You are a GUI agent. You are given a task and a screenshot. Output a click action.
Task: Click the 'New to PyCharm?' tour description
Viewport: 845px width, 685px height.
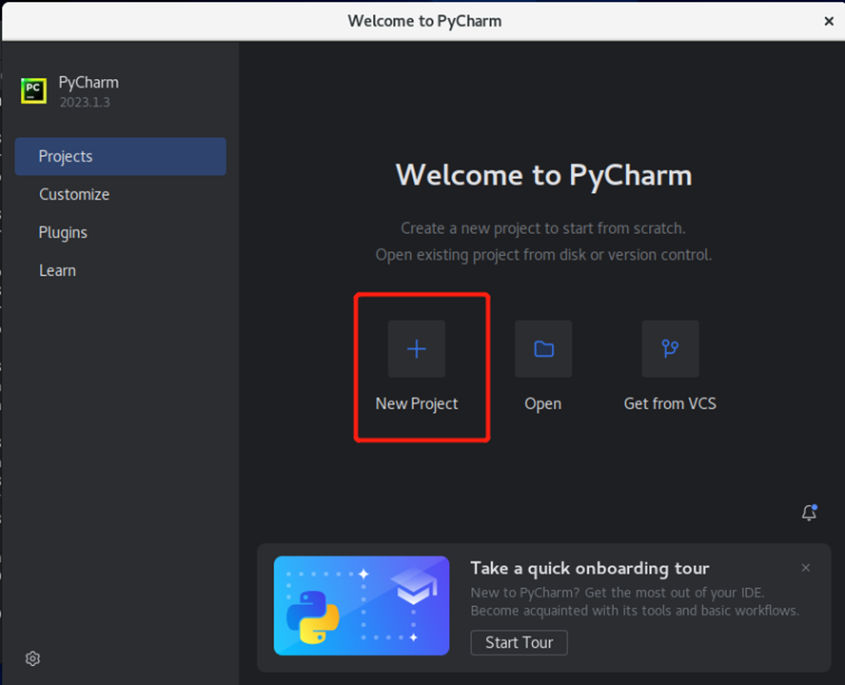pyautogui.click(x=635, y=601)
